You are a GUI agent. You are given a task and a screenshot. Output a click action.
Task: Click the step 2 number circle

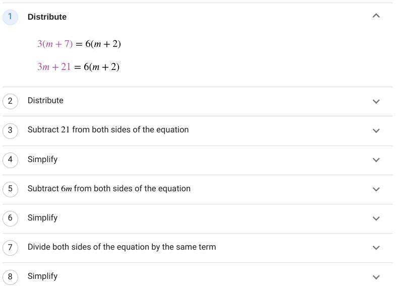click(10, 101)
